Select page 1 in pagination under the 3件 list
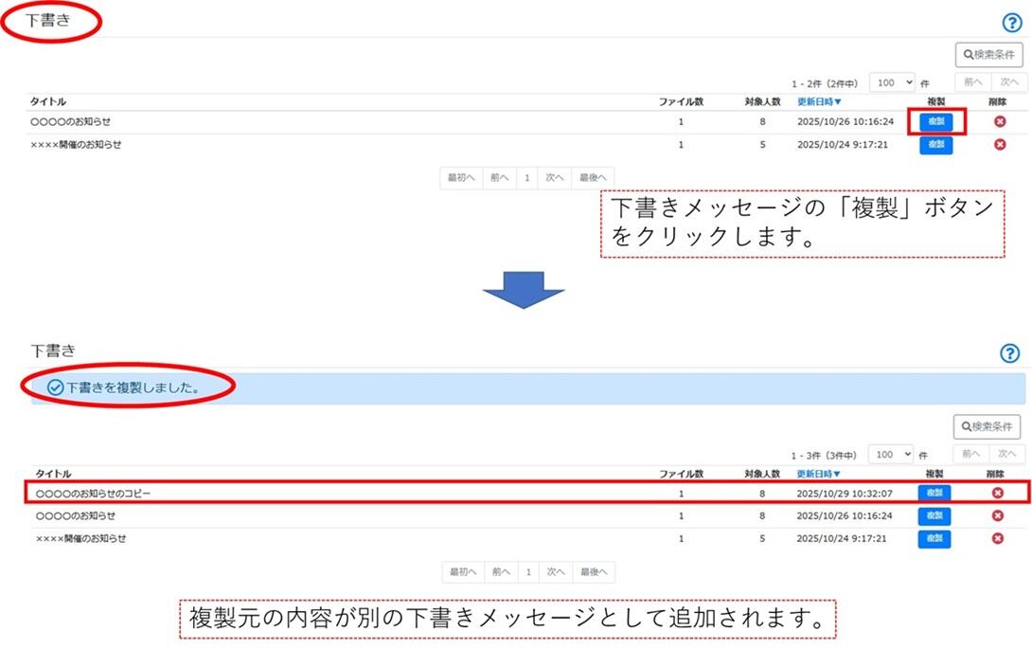Screen dimensions: 1032x648 click(x=528, y=571)
